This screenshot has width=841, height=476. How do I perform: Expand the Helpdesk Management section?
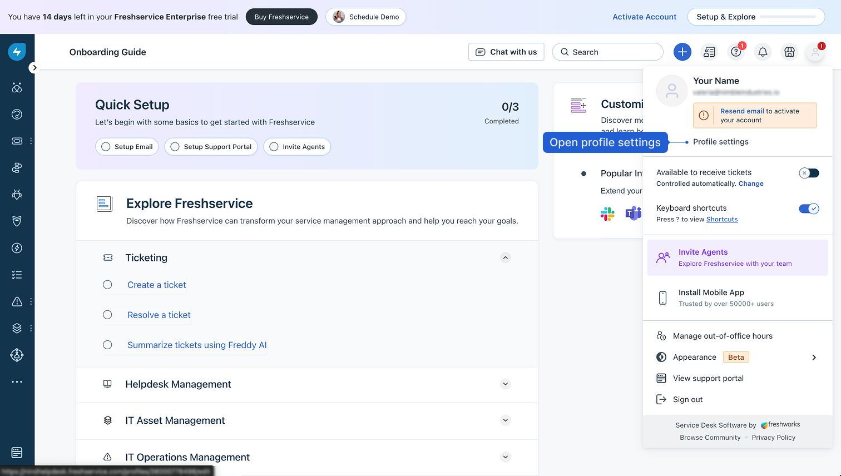(505, 384)
